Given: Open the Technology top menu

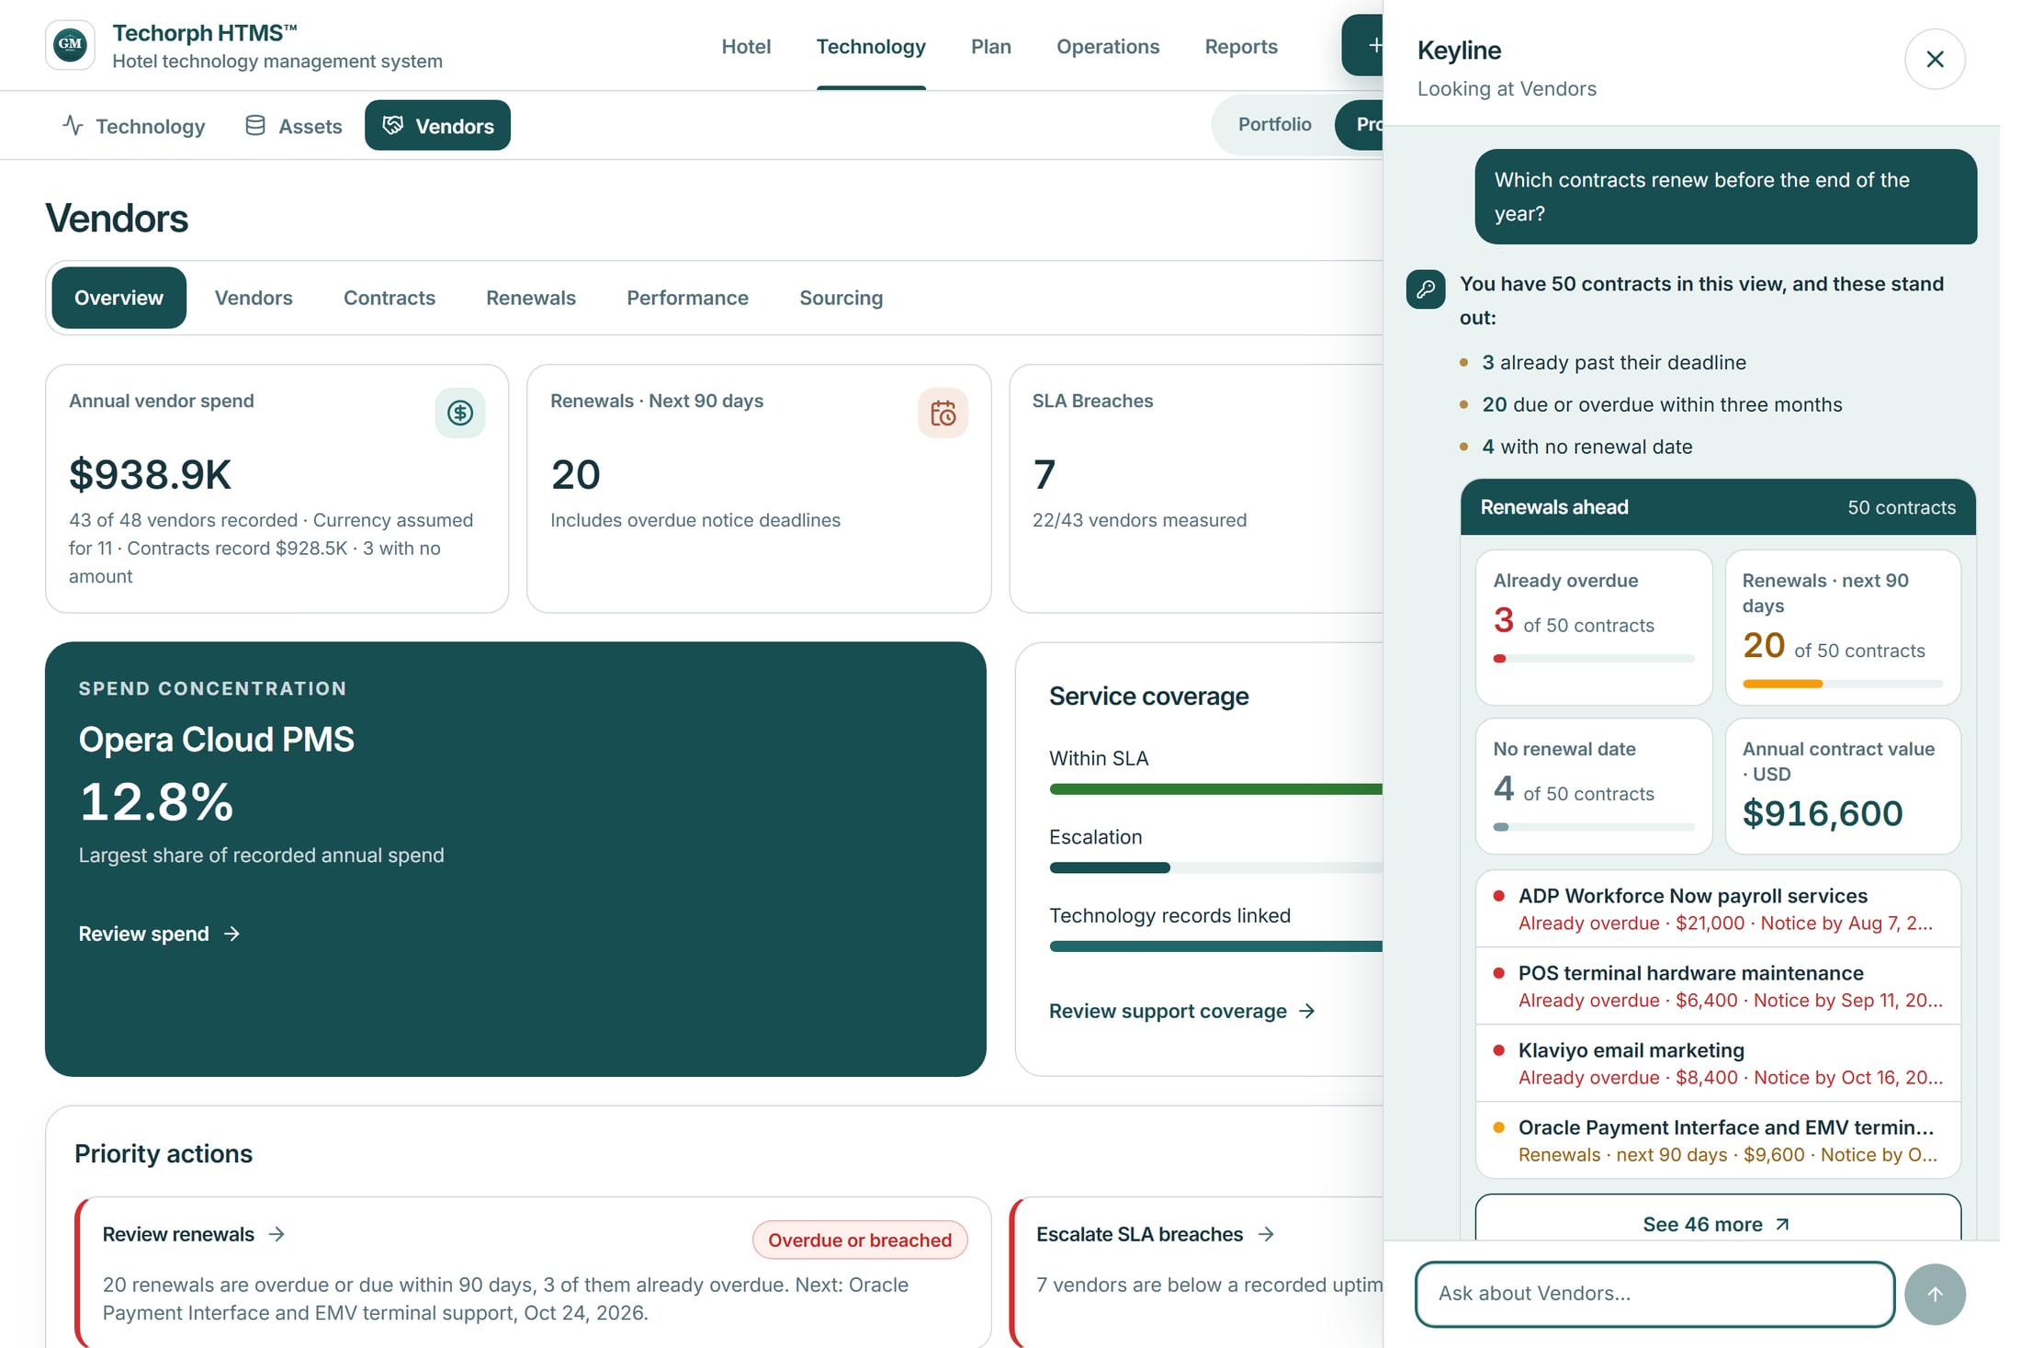Looking at the screenshot, I should tap(871, 46).
